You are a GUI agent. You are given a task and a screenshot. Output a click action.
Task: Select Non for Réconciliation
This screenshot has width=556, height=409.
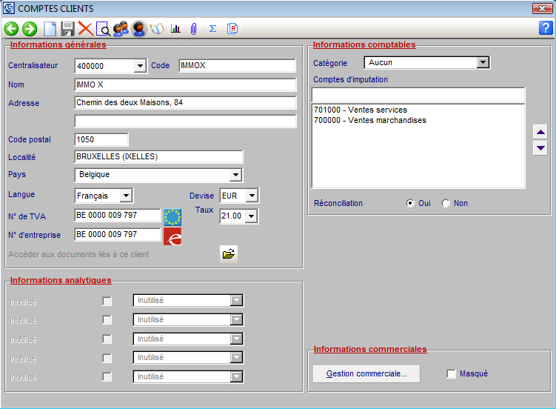[446, 204]
